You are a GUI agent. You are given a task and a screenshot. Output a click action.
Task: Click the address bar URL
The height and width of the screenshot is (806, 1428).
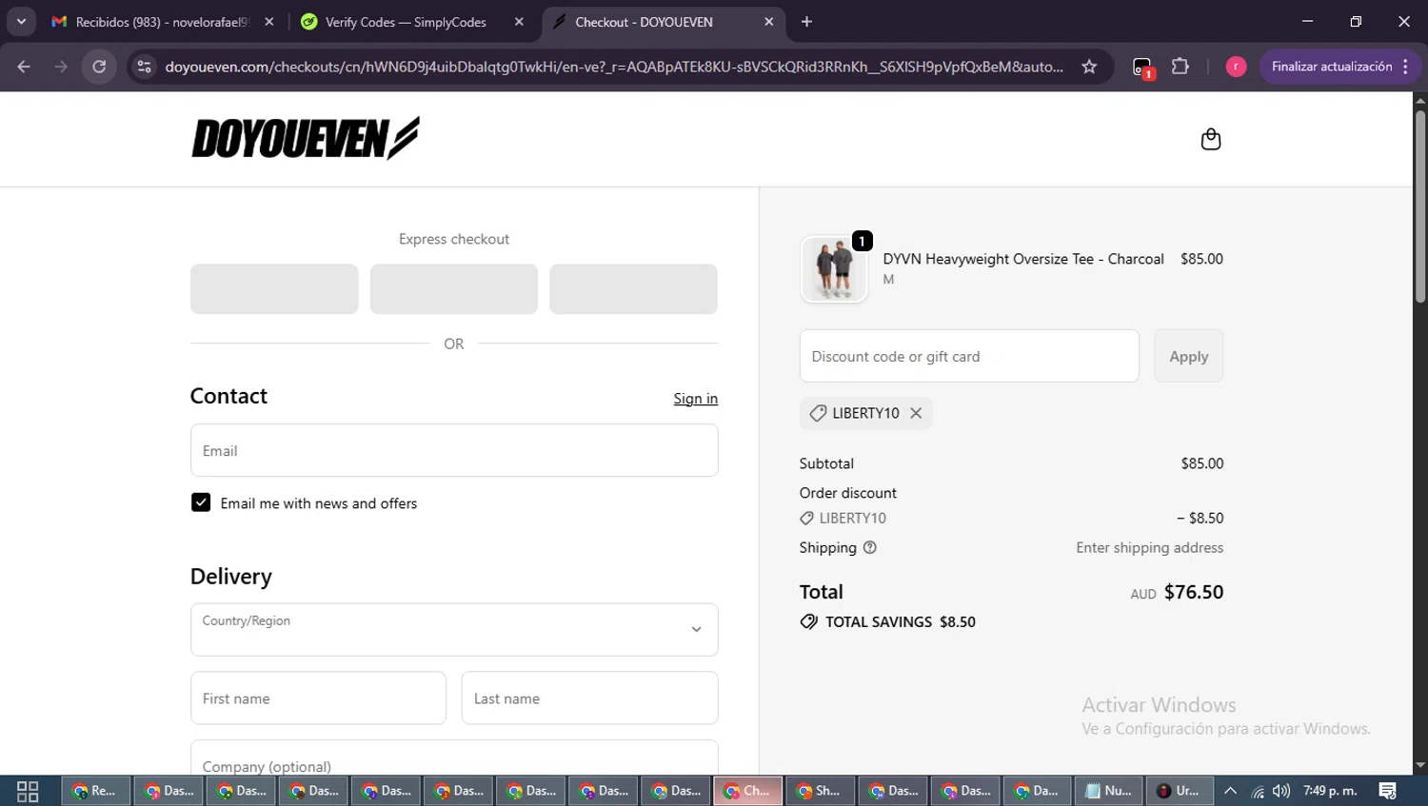[614, 67]
